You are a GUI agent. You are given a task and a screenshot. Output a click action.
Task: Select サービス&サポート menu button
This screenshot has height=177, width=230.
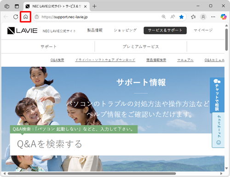(x=165, y=30)
